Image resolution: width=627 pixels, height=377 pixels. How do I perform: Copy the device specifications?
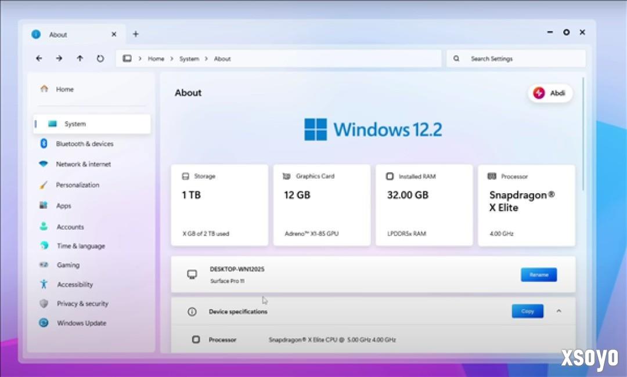tap(527, 311)
